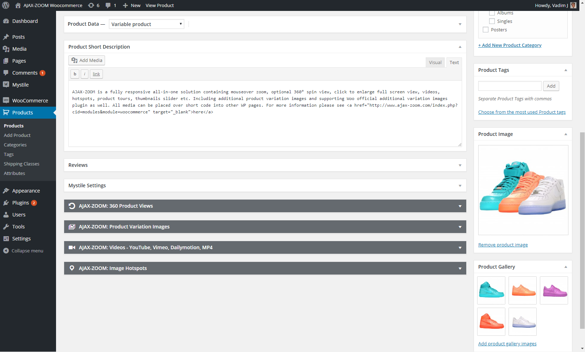The height and width of the screenshot is (352, 585).
Task: Expand the AJAX-ZOOM Image Hotspots panel arrow
Action: tap(460, 269)
